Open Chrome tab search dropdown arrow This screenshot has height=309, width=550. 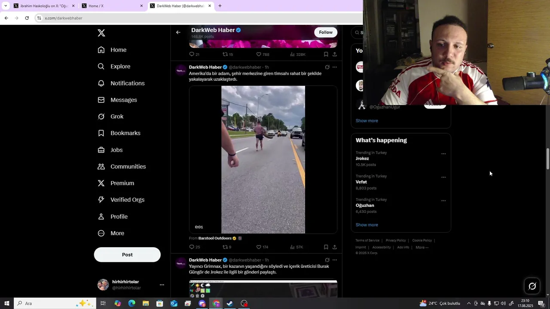6,6
